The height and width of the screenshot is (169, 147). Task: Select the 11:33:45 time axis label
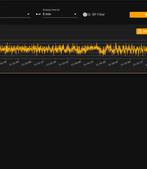pos(64,64)
